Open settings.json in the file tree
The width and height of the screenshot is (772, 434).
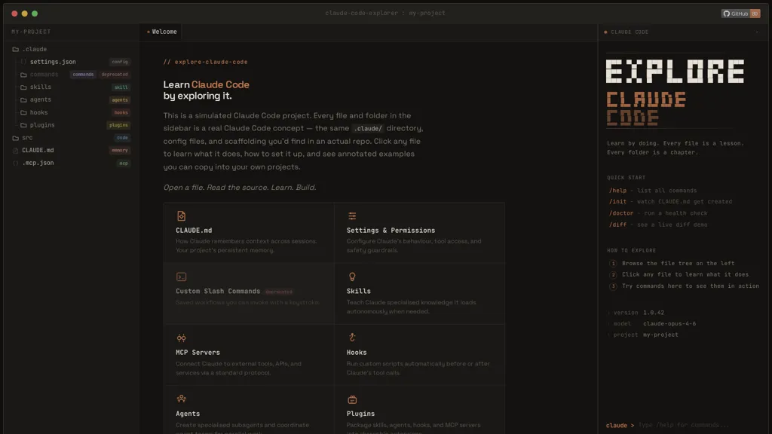tap(53, 62)
